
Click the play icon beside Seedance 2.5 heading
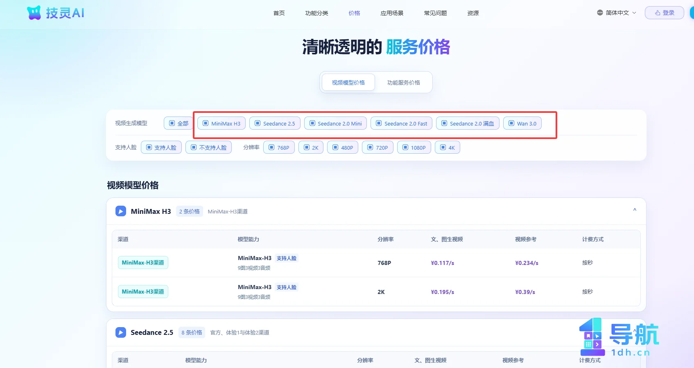[x=121, y=332]
